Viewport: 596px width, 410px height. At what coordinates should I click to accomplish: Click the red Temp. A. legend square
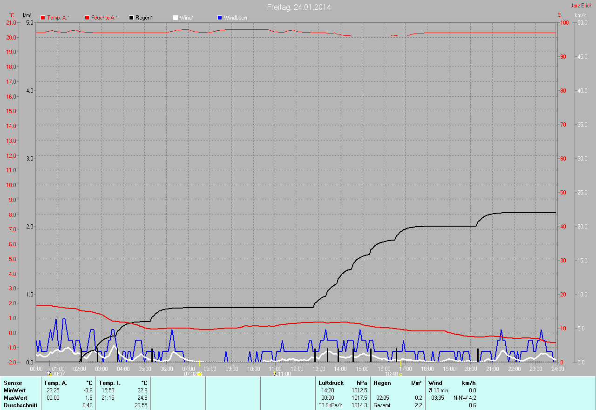coord(43,18)
